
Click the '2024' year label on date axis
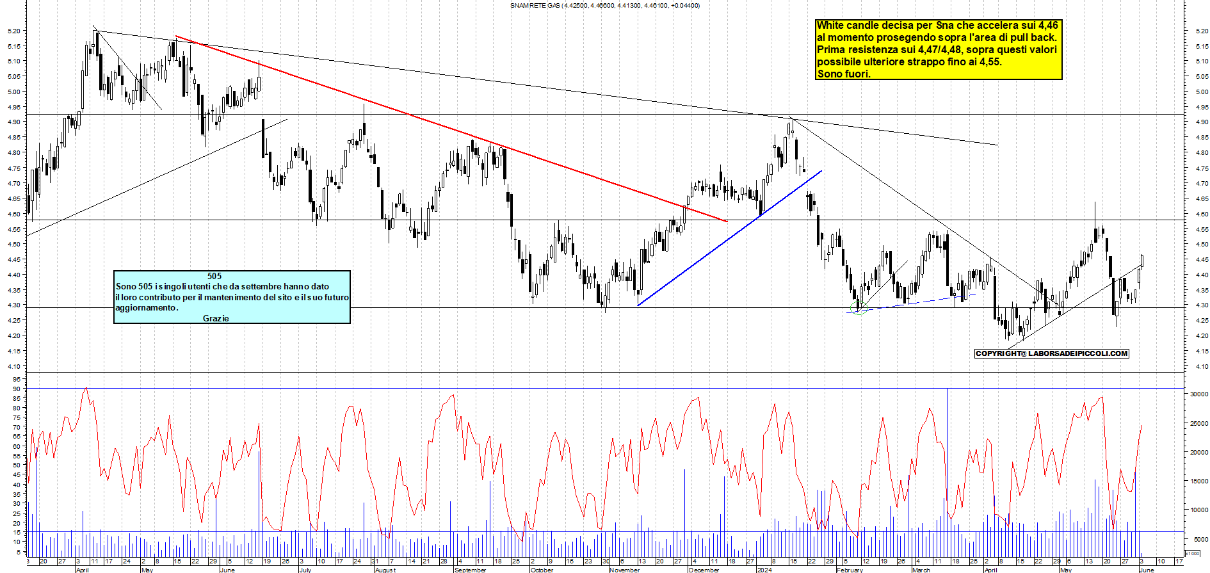[x=764, y=570]
